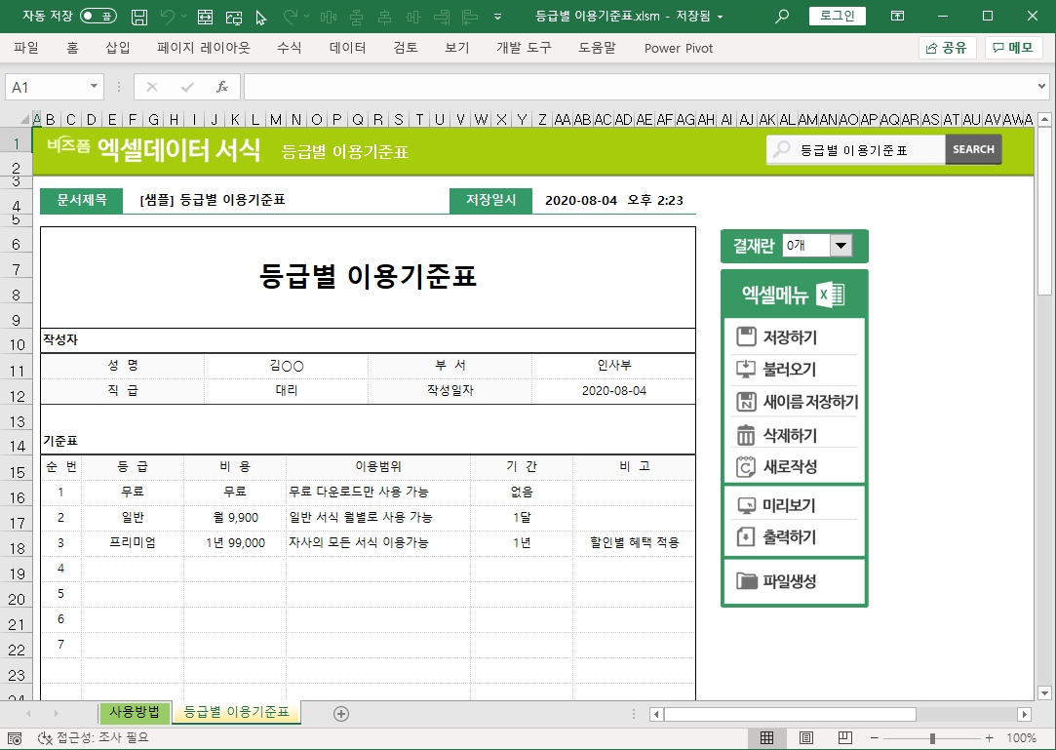Toggle the AutoSave (자동 저장) switch
The image size is (1056, 750).
98,17
